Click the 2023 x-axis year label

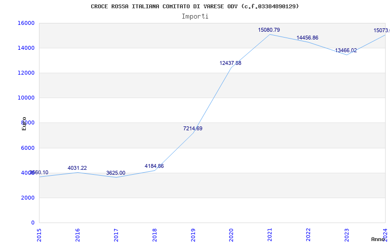point(347,235)
